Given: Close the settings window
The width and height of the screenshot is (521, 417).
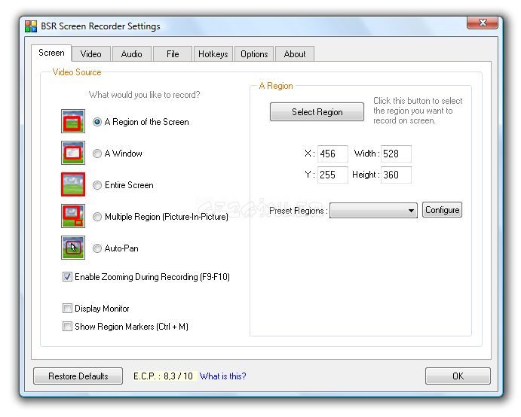Looking at the screenshot, I should tap(483, 23).
